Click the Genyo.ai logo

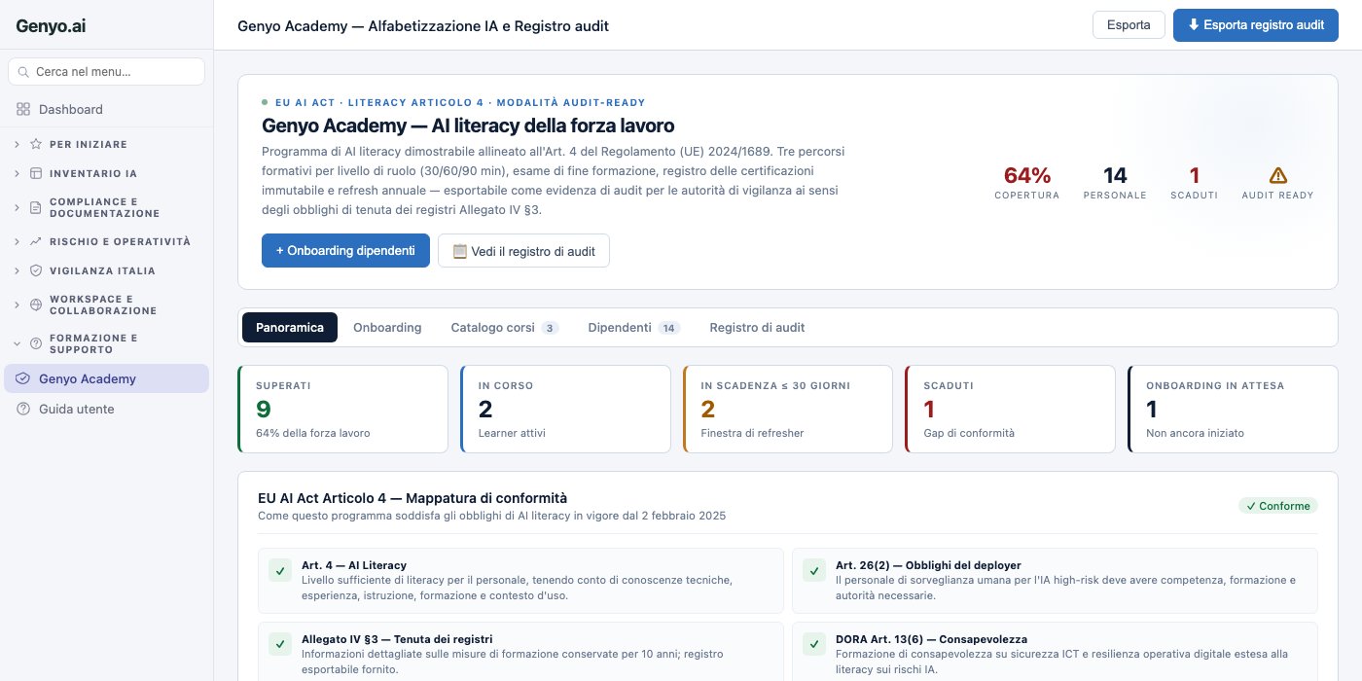click(x=51, y=26)
